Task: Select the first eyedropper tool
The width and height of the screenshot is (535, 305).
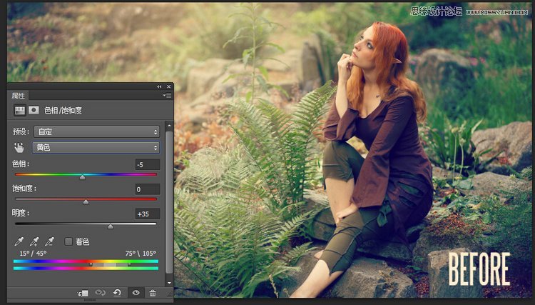Action: click(x=19, y=241)
